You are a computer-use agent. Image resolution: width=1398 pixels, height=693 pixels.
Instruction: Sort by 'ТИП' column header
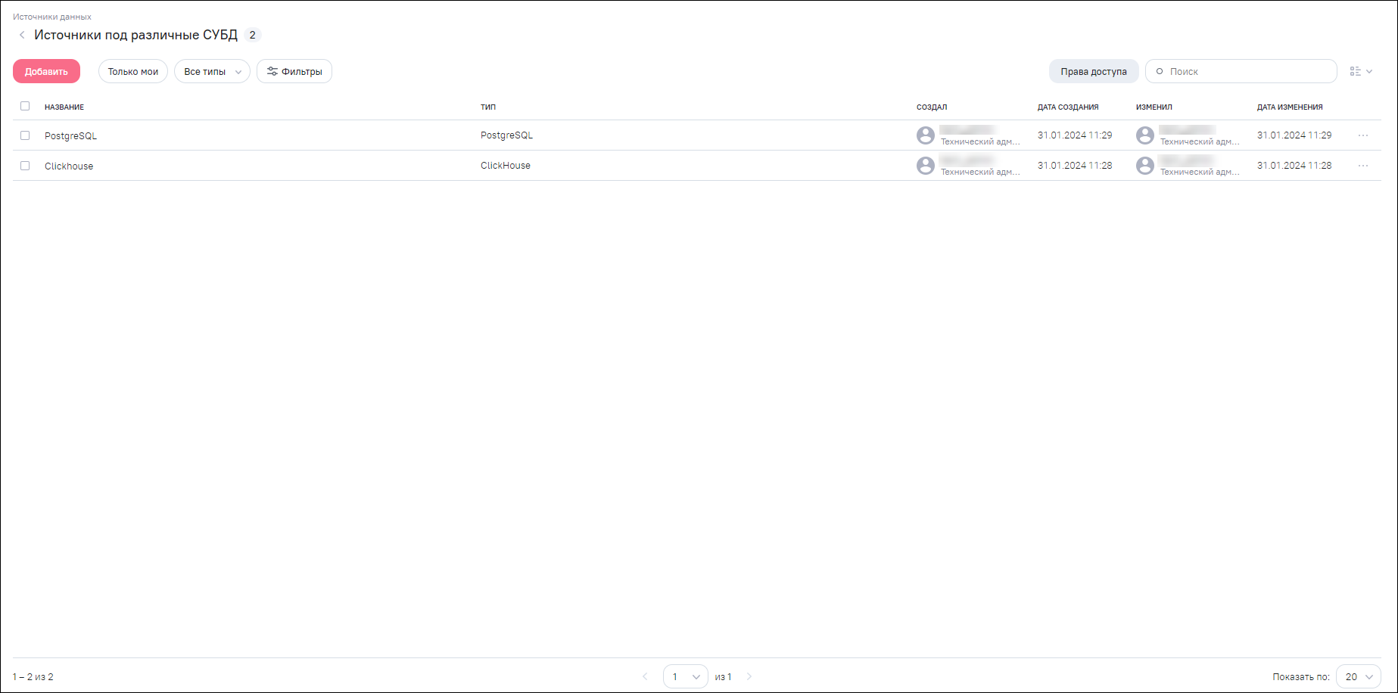coord(488,107)
